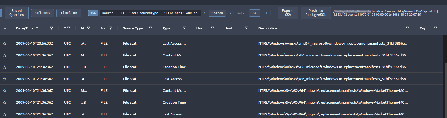Viewport: 447px width, 118px height.
Task: Open the Source Type column filter icon
Action: click(150, 28)
